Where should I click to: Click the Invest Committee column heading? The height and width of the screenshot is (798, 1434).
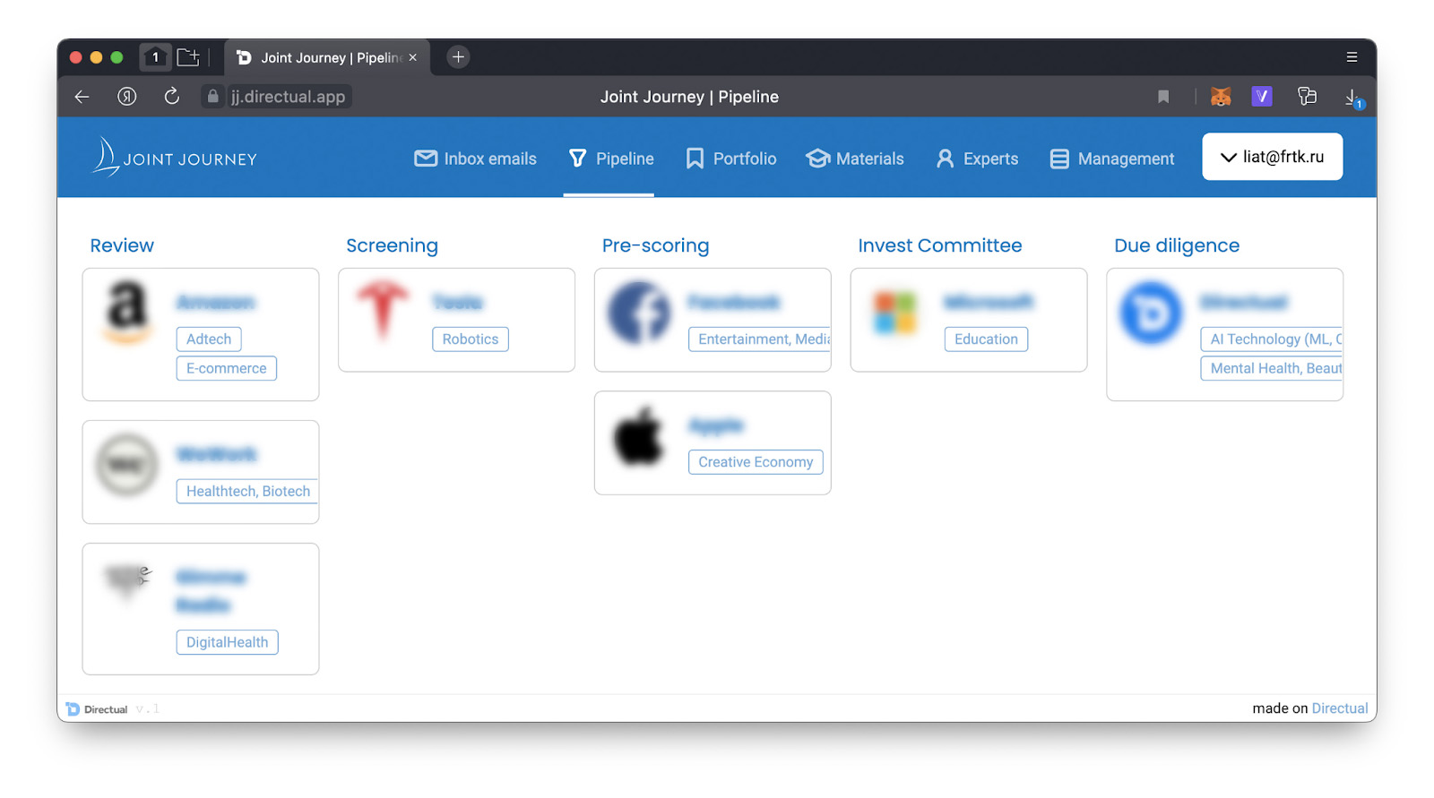tap(939, 245)
